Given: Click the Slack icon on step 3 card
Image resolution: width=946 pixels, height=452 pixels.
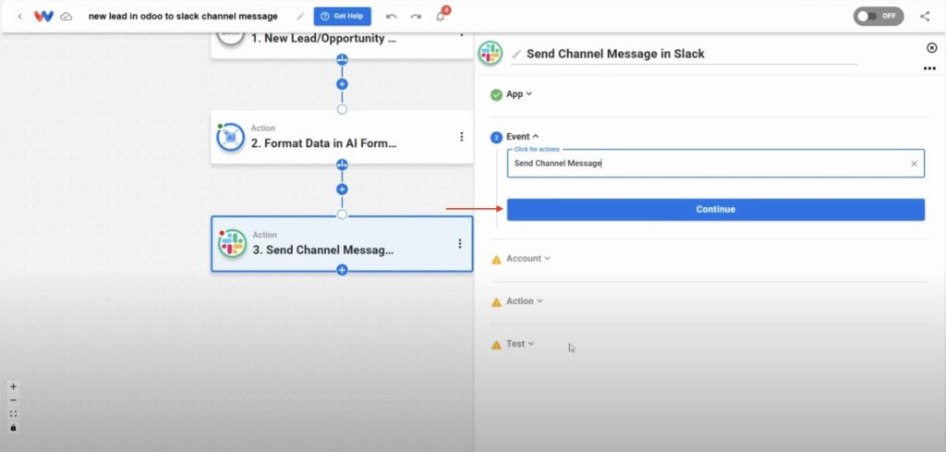Looking at the screenshot, I should (x=232, y=244).
